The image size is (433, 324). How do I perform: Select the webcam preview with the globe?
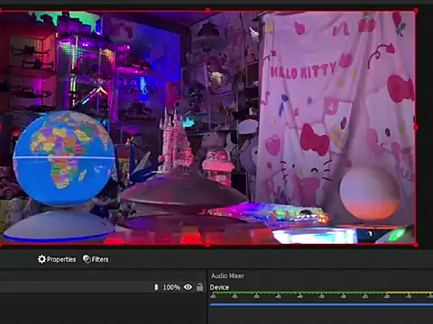pyautogui.click(x=207, y=128)
